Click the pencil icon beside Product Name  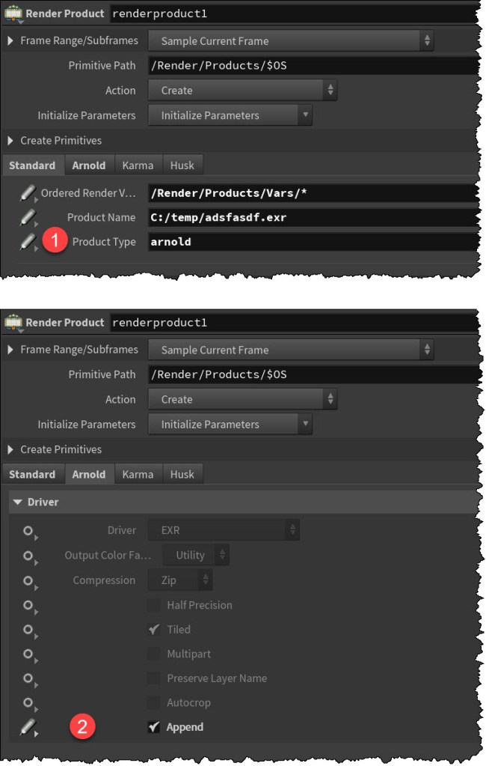[28, 218]
